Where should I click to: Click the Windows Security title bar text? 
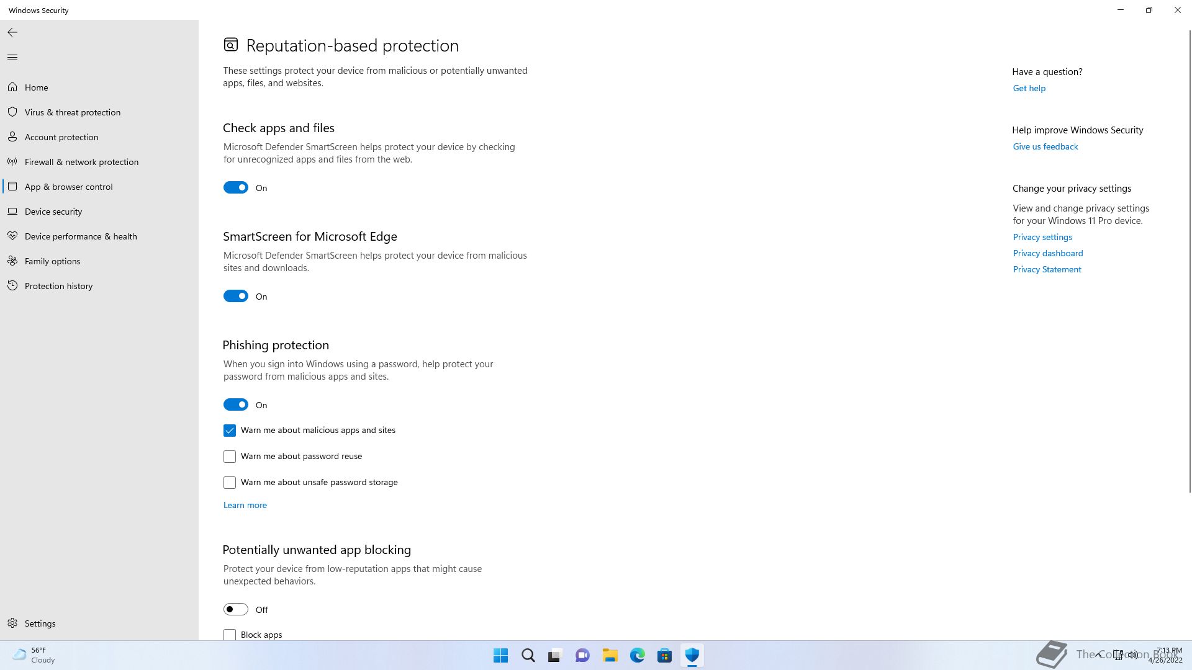[38, 10]
